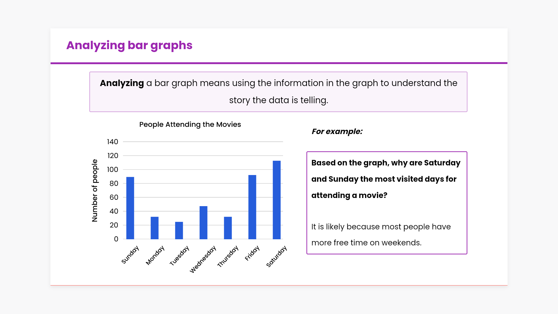558x314 pixels.
Task: Click the 'For example:' italic text
Action: (337, 131)
